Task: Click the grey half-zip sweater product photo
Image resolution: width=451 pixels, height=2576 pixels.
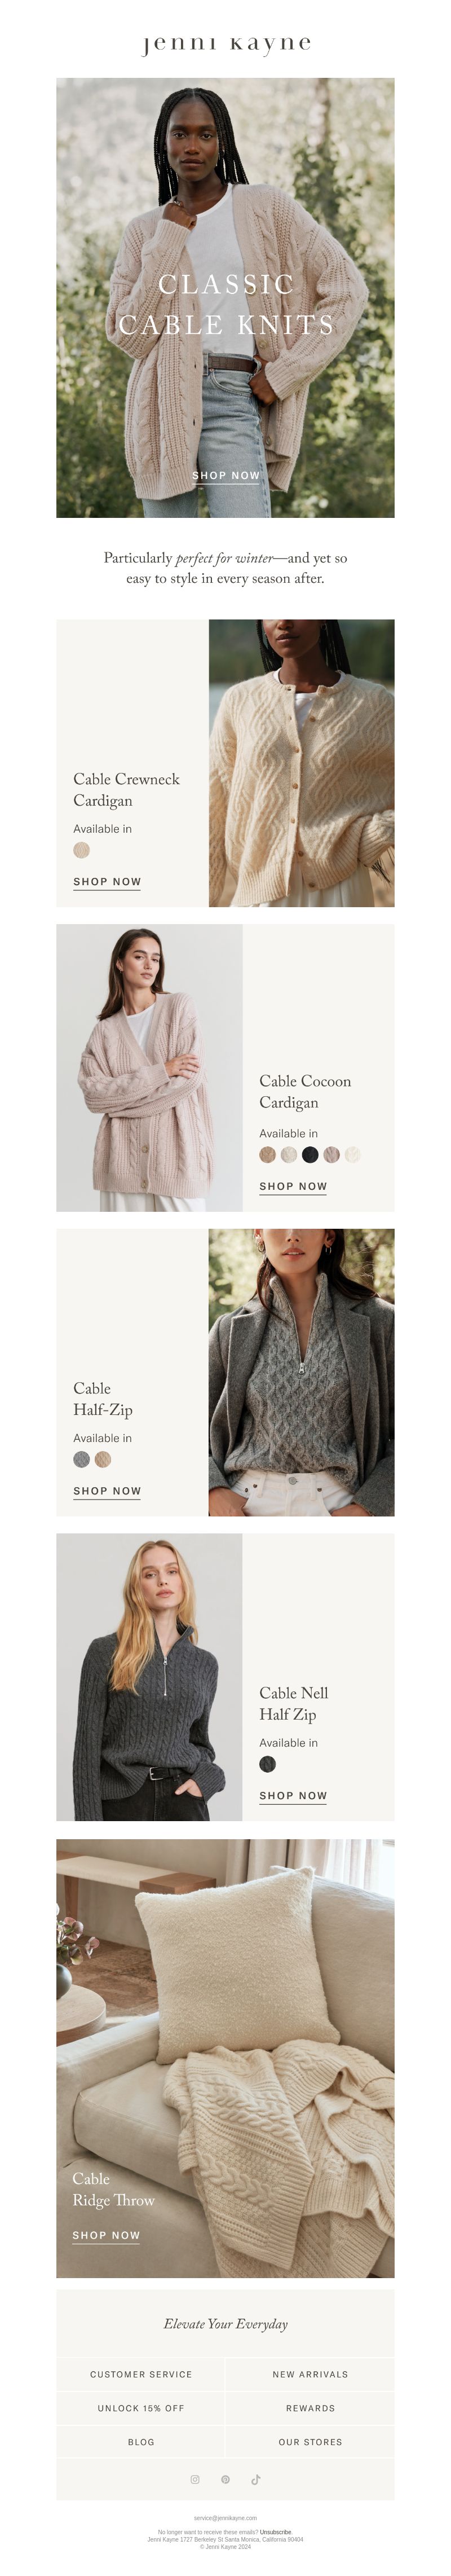Action: (301, 1372)
